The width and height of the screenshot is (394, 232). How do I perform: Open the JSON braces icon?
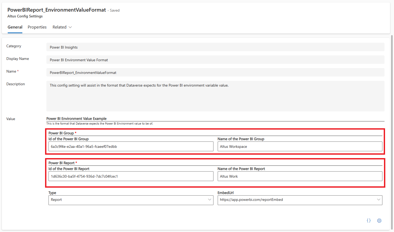pyautogui.click(x=369, y=221)
